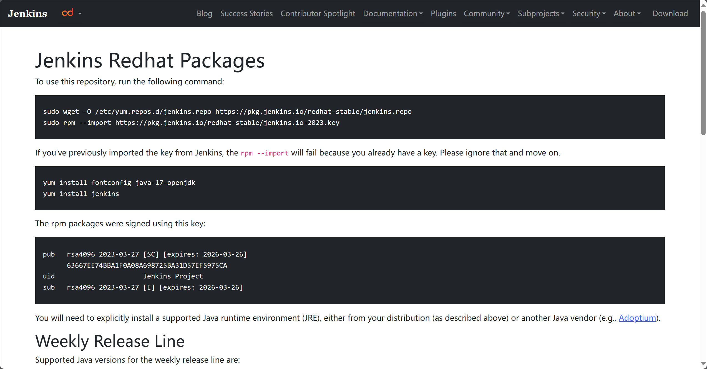Click the GPG key fingerprint text
The width and height of the screenshot is (707, 369).
[x=147, y=265]
